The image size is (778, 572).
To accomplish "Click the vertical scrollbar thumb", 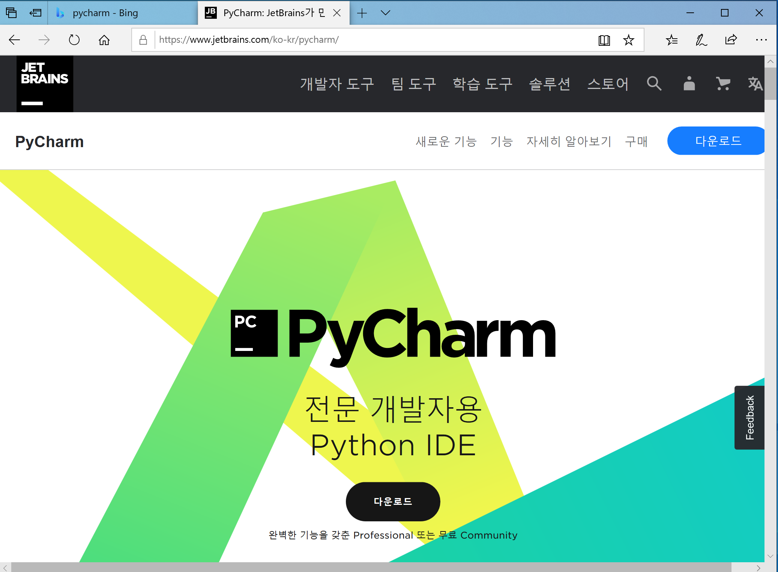I will (770, 84).
